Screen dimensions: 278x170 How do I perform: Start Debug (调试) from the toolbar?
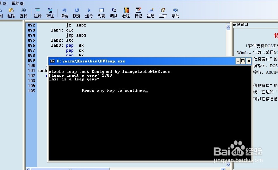tap(114, 13)
